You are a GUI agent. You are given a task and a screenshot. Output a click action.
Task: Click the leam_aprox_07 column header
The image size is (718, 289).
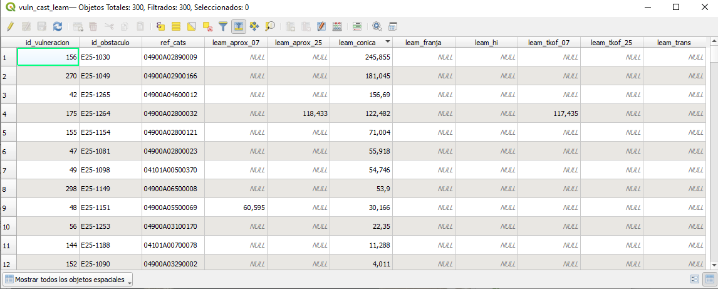pyautogui.click(x=236, y=42)
